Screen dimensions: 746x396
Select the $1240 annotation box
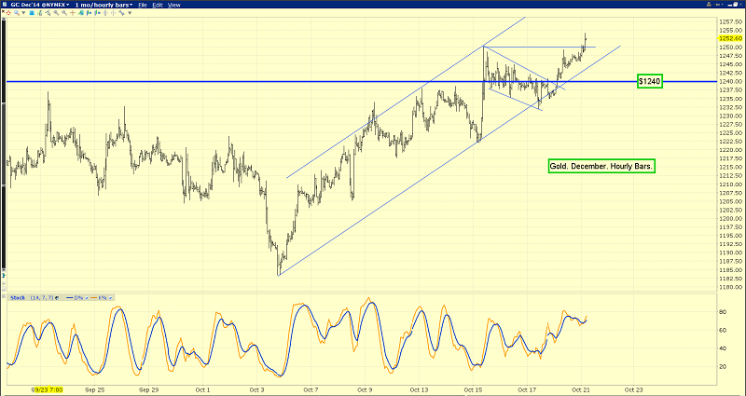[x=650, y=81]
